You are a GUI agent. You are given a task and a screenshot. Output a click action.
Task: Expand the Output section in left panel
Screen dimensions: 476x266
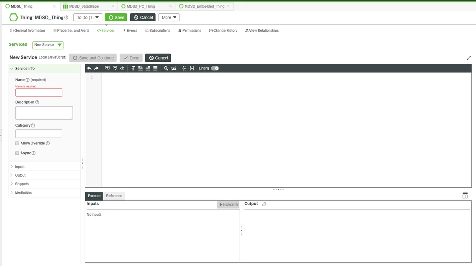(x=45, y=175)
